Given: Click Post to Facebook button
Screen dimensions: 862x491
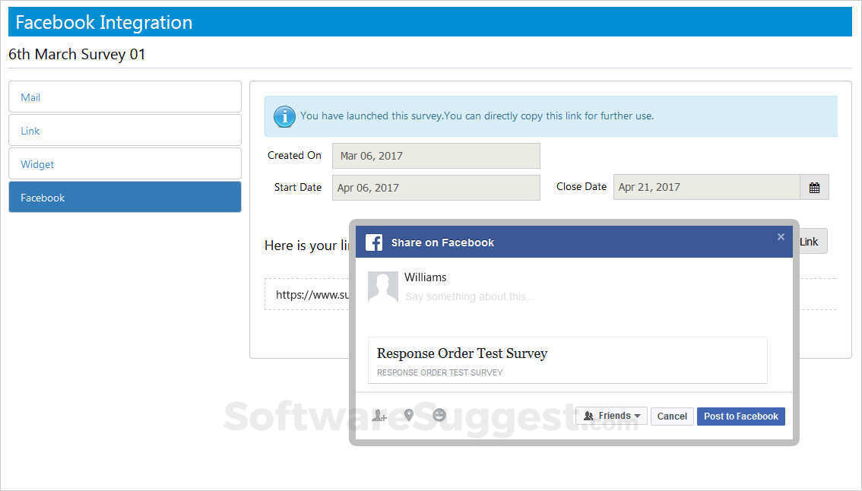Looking at the screenshot, I should tap(740, 417).
